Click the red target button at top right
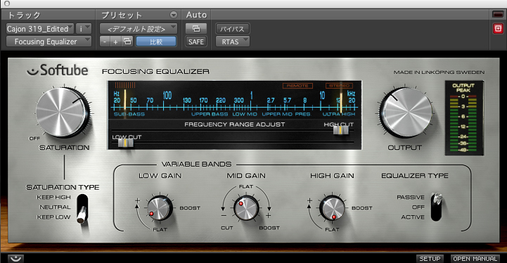507x263 pixels. [498, 29]
